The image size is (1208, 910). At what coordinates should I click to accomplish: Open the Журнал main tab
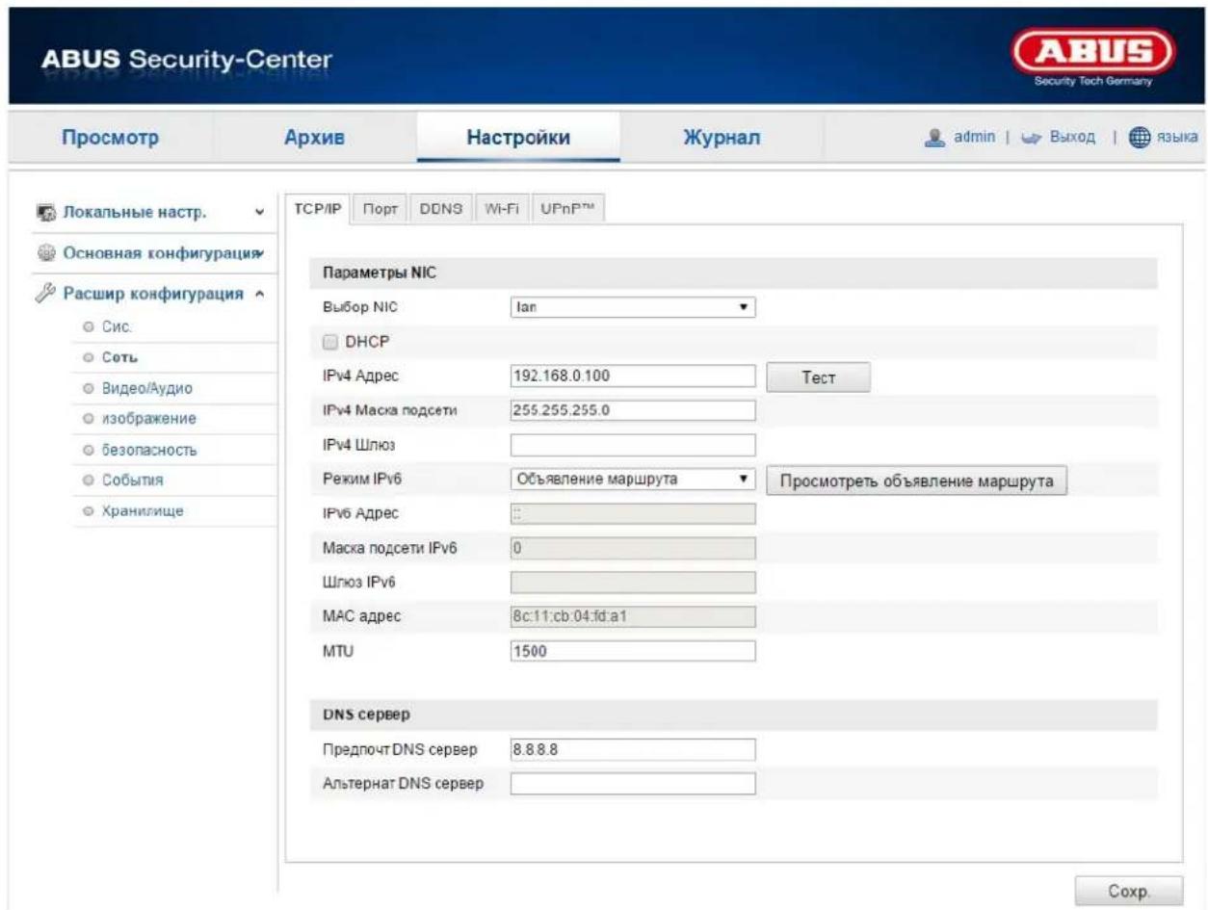(722, 137)
